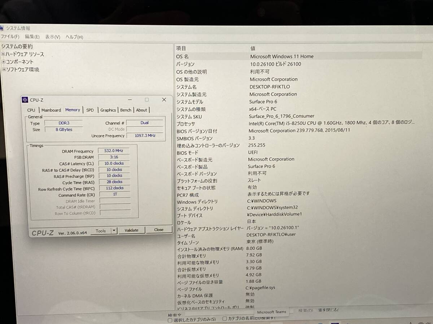The height and width of the screenshot is (324, 433).
Task: Select the システムモデル row
Action: (299, 102)
